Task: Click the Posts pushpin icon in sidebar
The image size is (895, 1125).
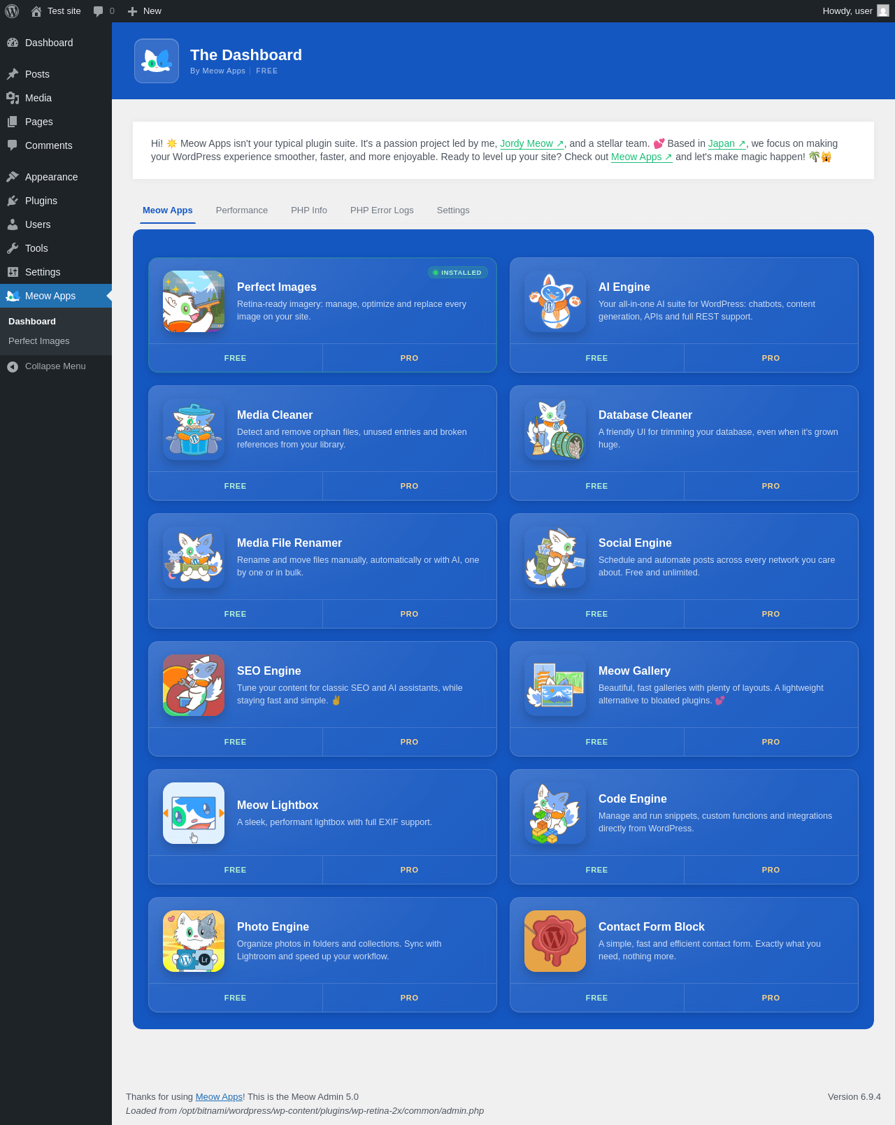Action: [x=13, y=74]
